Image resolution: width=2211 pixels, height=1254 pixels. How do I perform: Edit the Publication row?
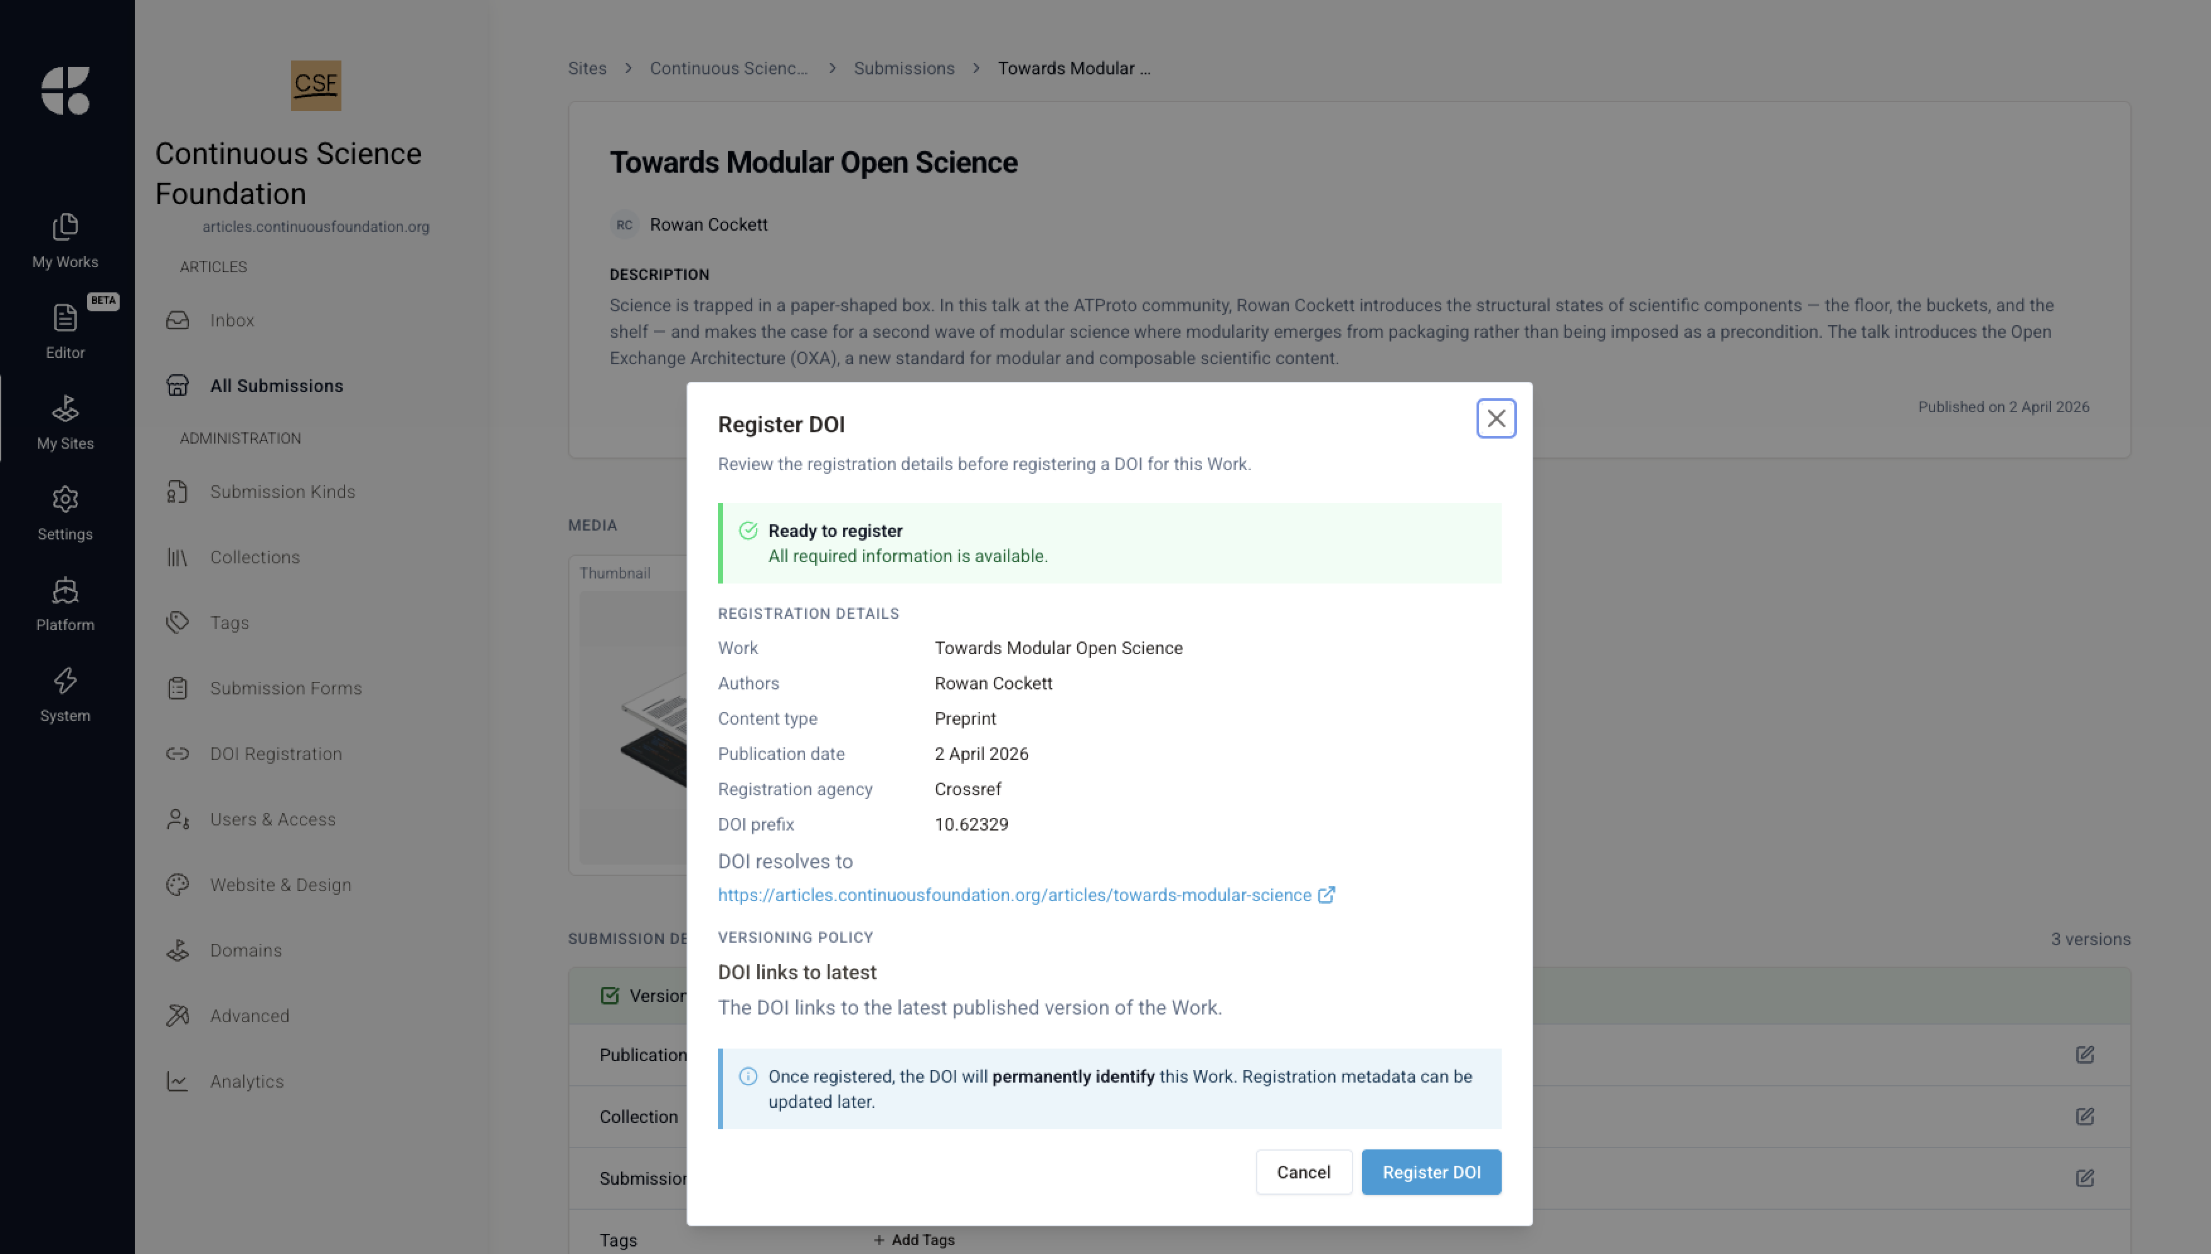coord(2084,1055)
